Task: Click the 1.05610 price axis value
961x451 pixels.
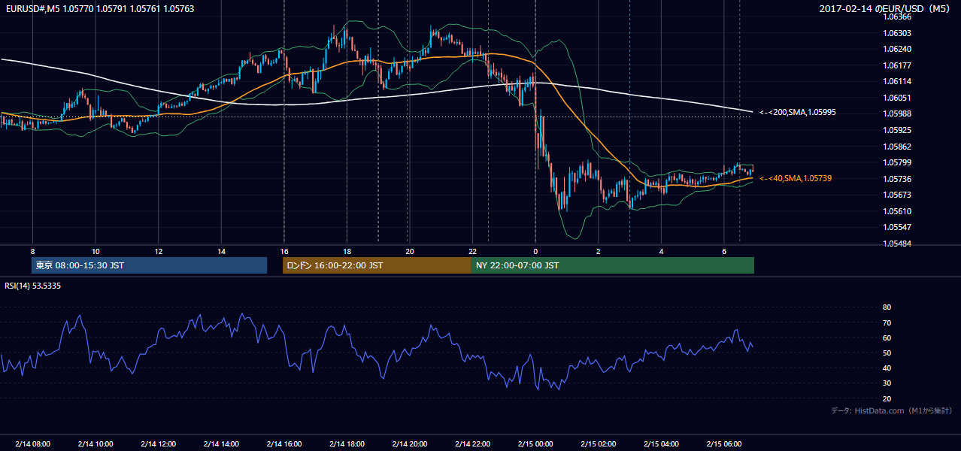Action: click(x=897, y=211)
